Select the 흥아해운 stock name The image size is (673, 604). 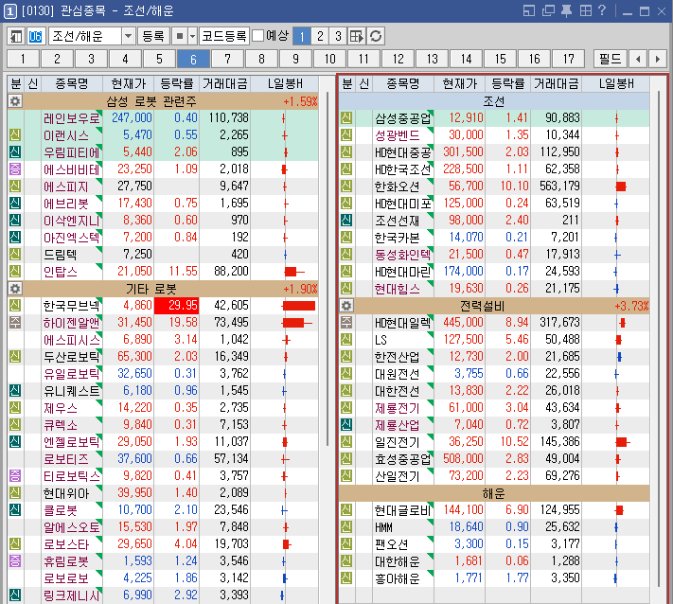397,577
